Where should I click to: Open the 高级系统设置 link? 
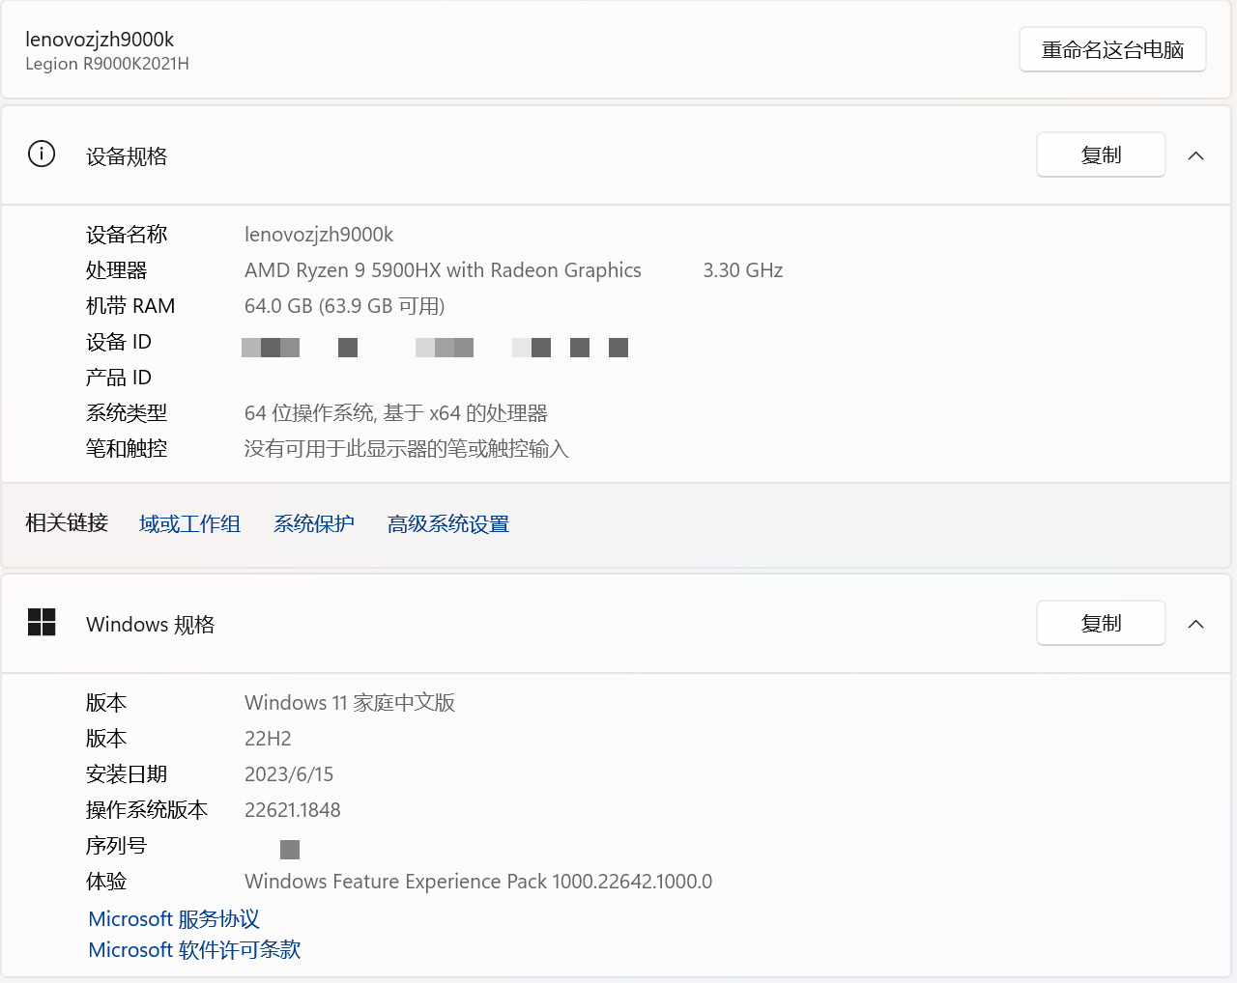448,523
